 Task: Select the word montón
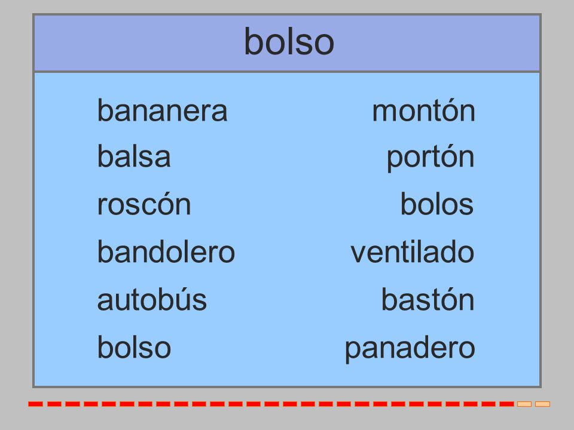click(x=423, y=111)
